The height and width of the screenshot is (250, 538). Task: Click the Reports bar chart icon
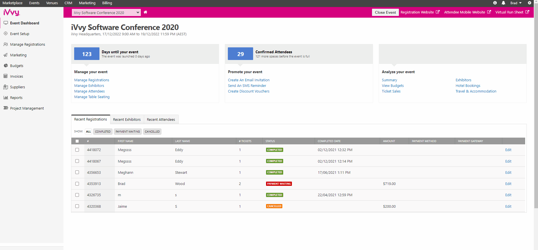click(x=6, y=98)
